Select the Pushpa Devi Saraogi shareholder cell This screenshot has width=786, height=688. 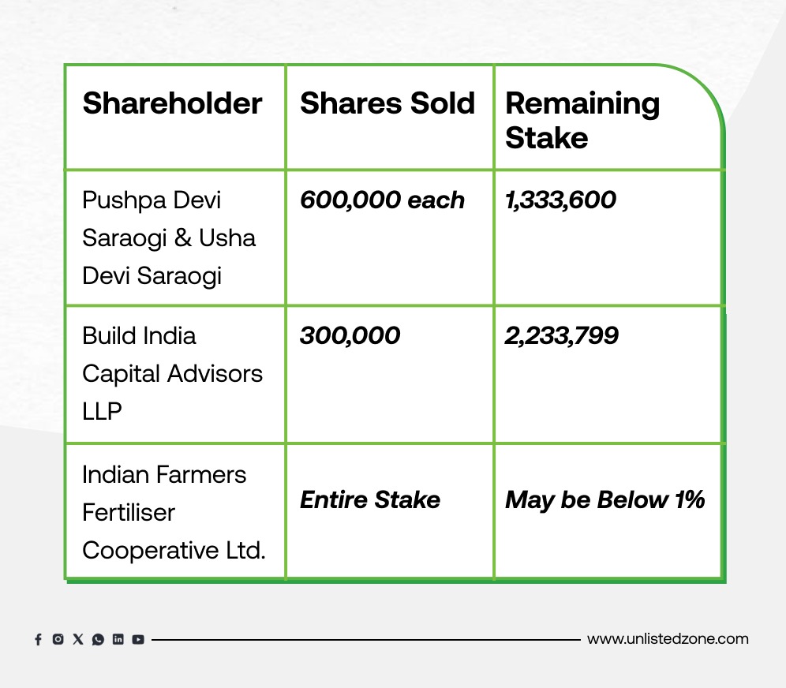click(x=169, y=237)
